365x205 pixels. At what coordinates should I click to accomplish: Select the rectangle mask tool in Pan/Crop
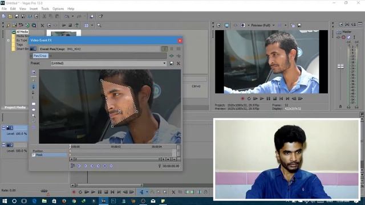34,104
